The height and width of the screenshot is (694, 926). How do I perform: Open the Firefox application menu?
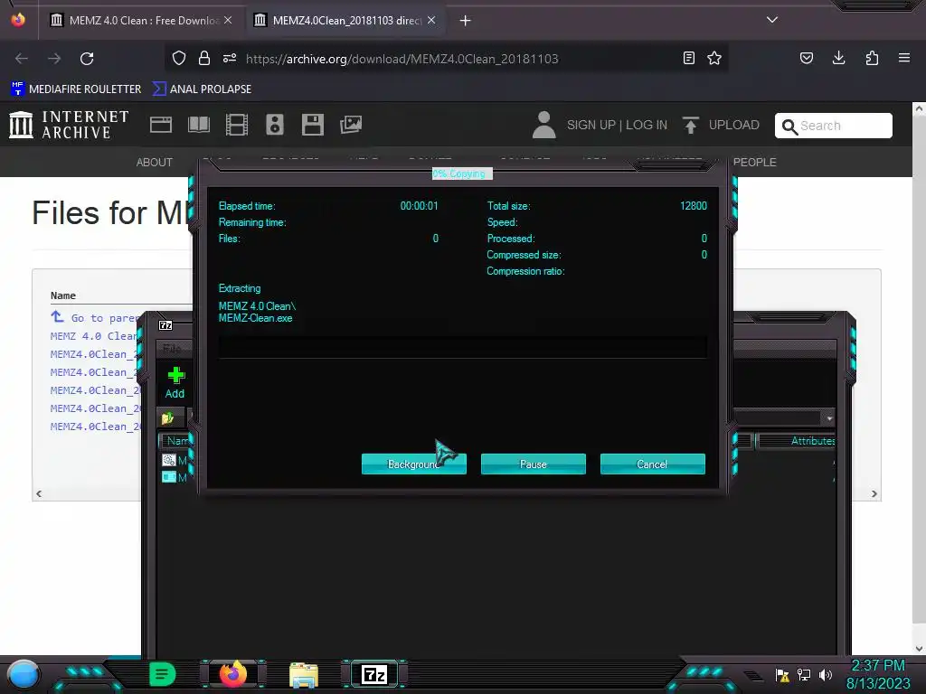click(904, 58)
